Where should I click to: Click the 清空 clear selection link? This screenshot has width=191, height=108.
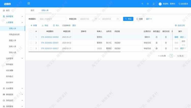pos(74,25)
